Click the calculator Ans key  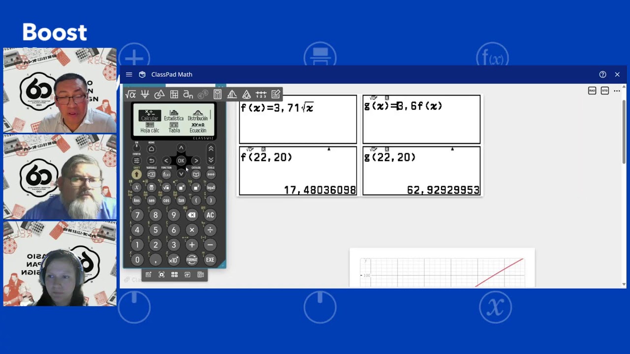[x=137, y=201]
